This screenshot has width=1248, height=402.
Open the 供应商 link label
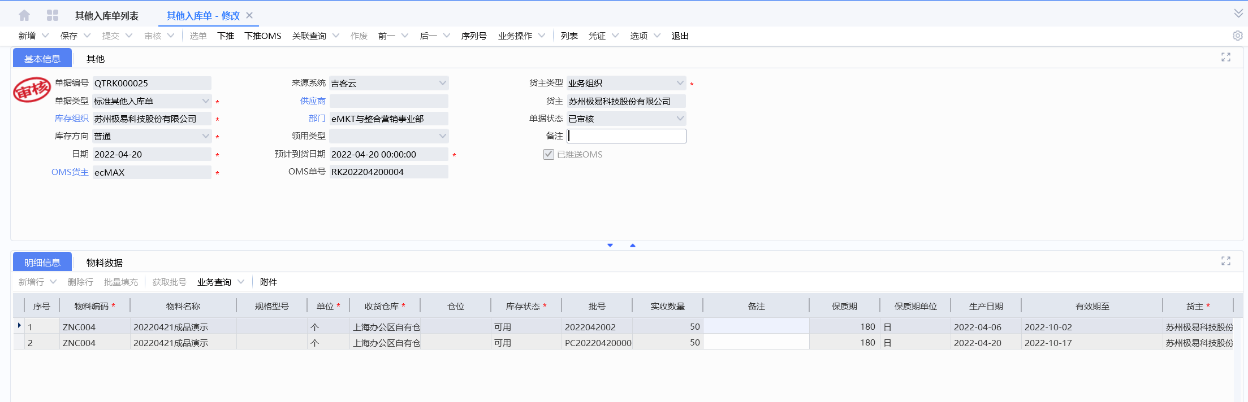[313, 100]
